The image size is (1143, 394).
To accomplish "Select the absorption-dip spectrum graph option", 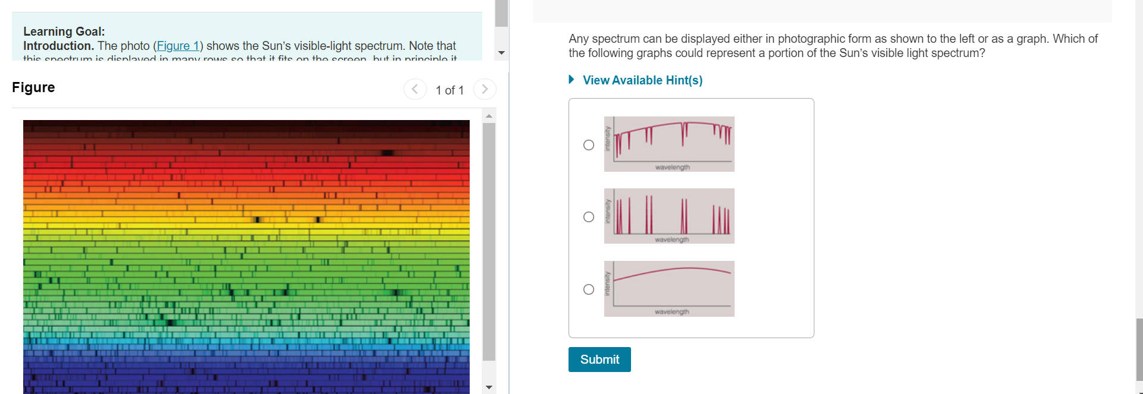I will click(x=589, y=145).
